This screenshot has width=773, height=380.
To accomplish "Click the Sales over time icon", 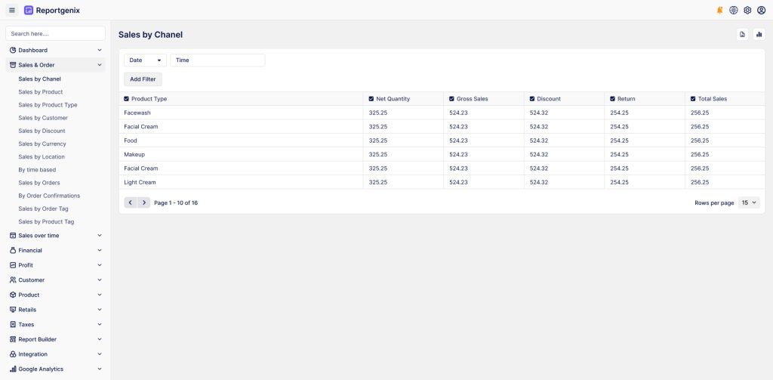I will click(x=13, y=236).
